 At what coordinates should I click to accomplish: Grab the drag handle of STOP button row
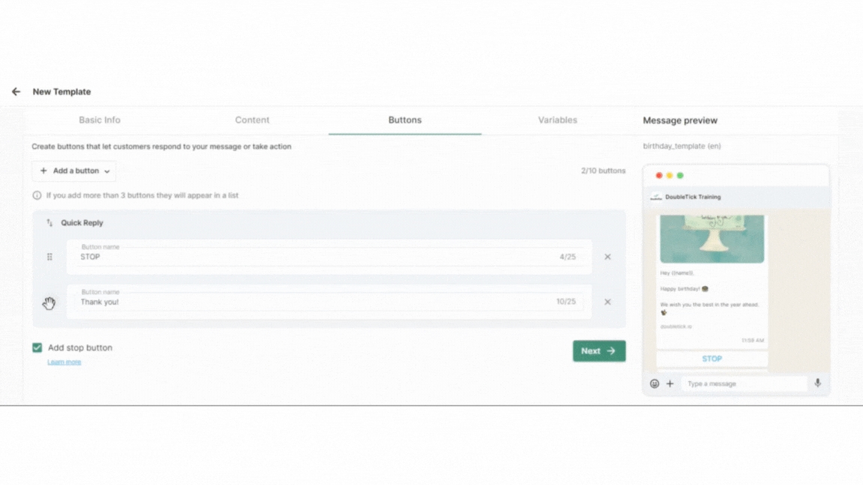click(49, 257)
